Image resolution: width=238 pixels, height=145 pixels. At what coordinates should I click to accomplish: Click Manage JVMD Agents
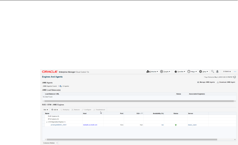click(206, 82)
